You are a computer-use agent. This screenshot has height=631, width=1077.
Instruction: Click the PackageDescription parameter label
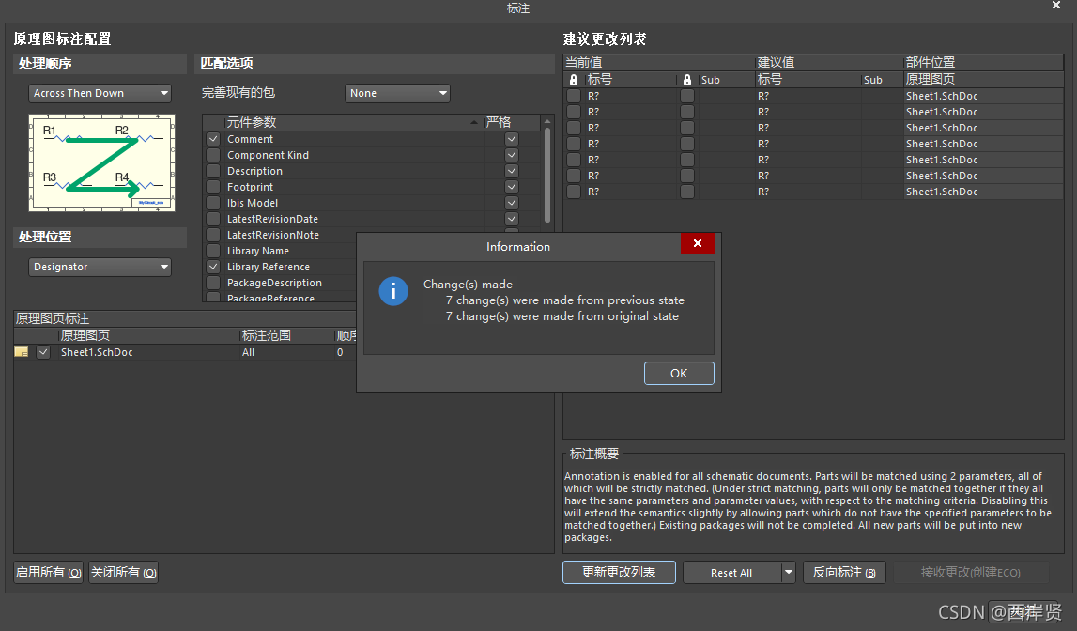pos(274,283)
